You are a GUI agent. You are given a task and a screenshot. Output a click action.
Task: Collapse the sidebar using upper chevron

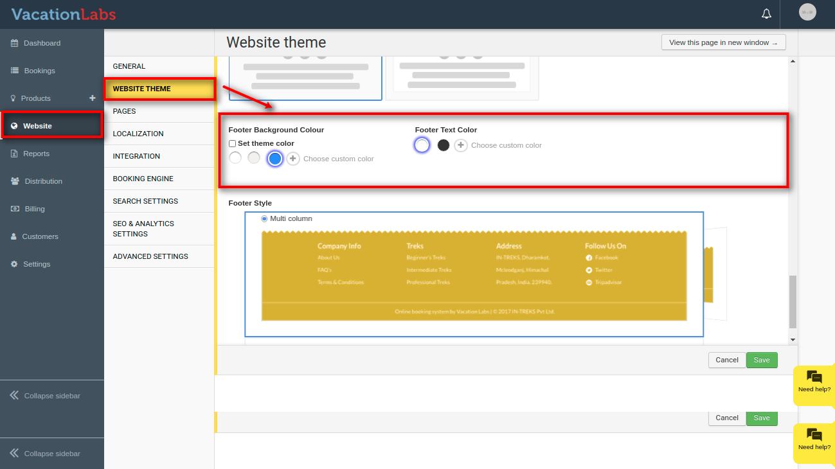(14, 396)
